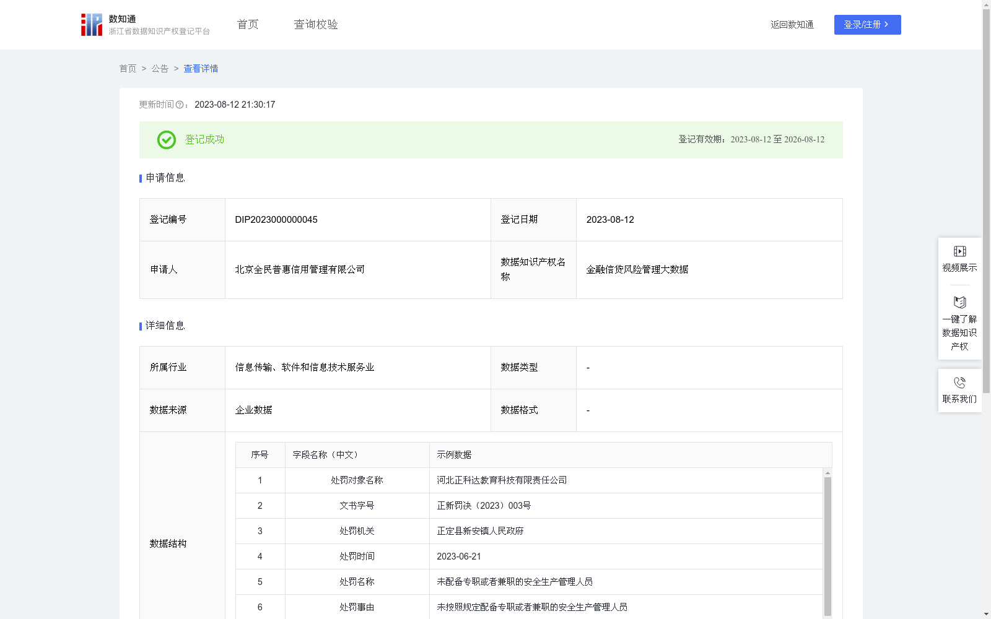Click the 文书字号 field cell
991x619 pixels.
(357, 506)
